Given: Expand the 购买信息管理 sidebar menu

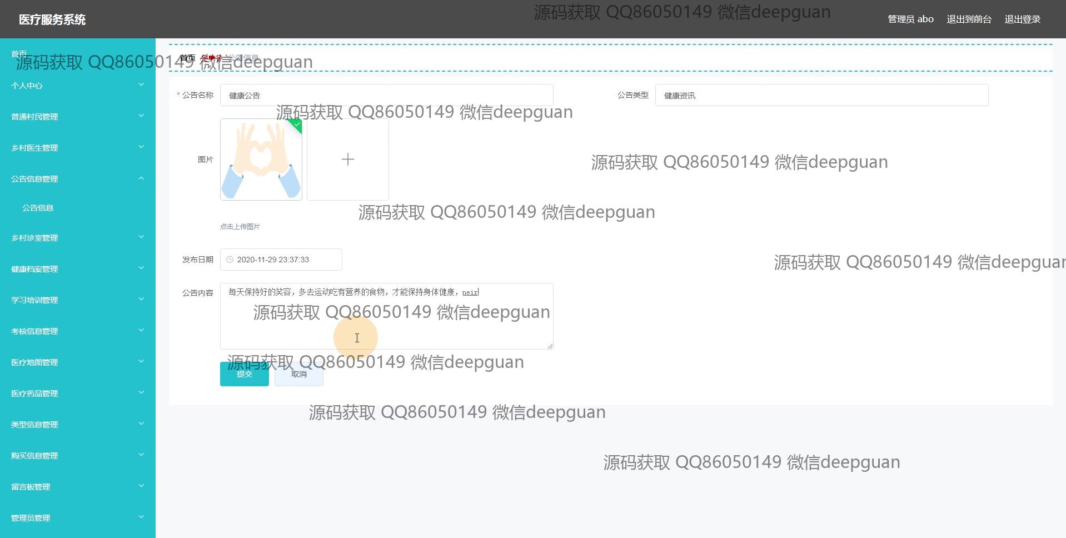Looking at the screenshot, I should (x=78, y=456).
